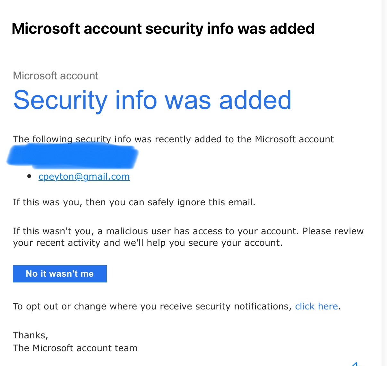Click the bullet point before the Gmail address
Image resolution: width=387 pixels, height=366 pixels.
click(30, 176)
